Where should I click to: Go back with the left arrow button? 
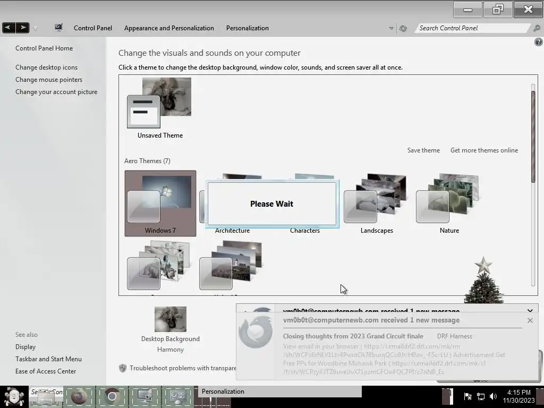pos(8,28)
